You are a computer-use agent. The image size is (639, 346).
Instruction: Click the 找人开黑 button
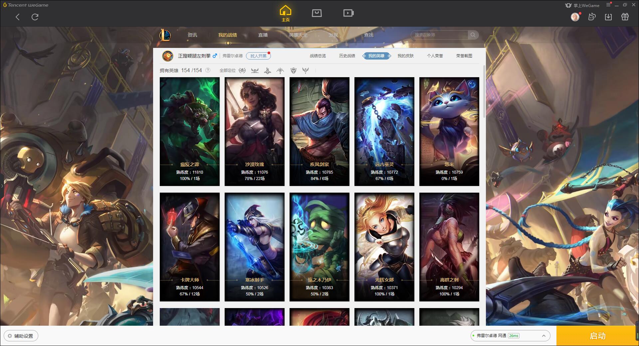tap(258, 56)
